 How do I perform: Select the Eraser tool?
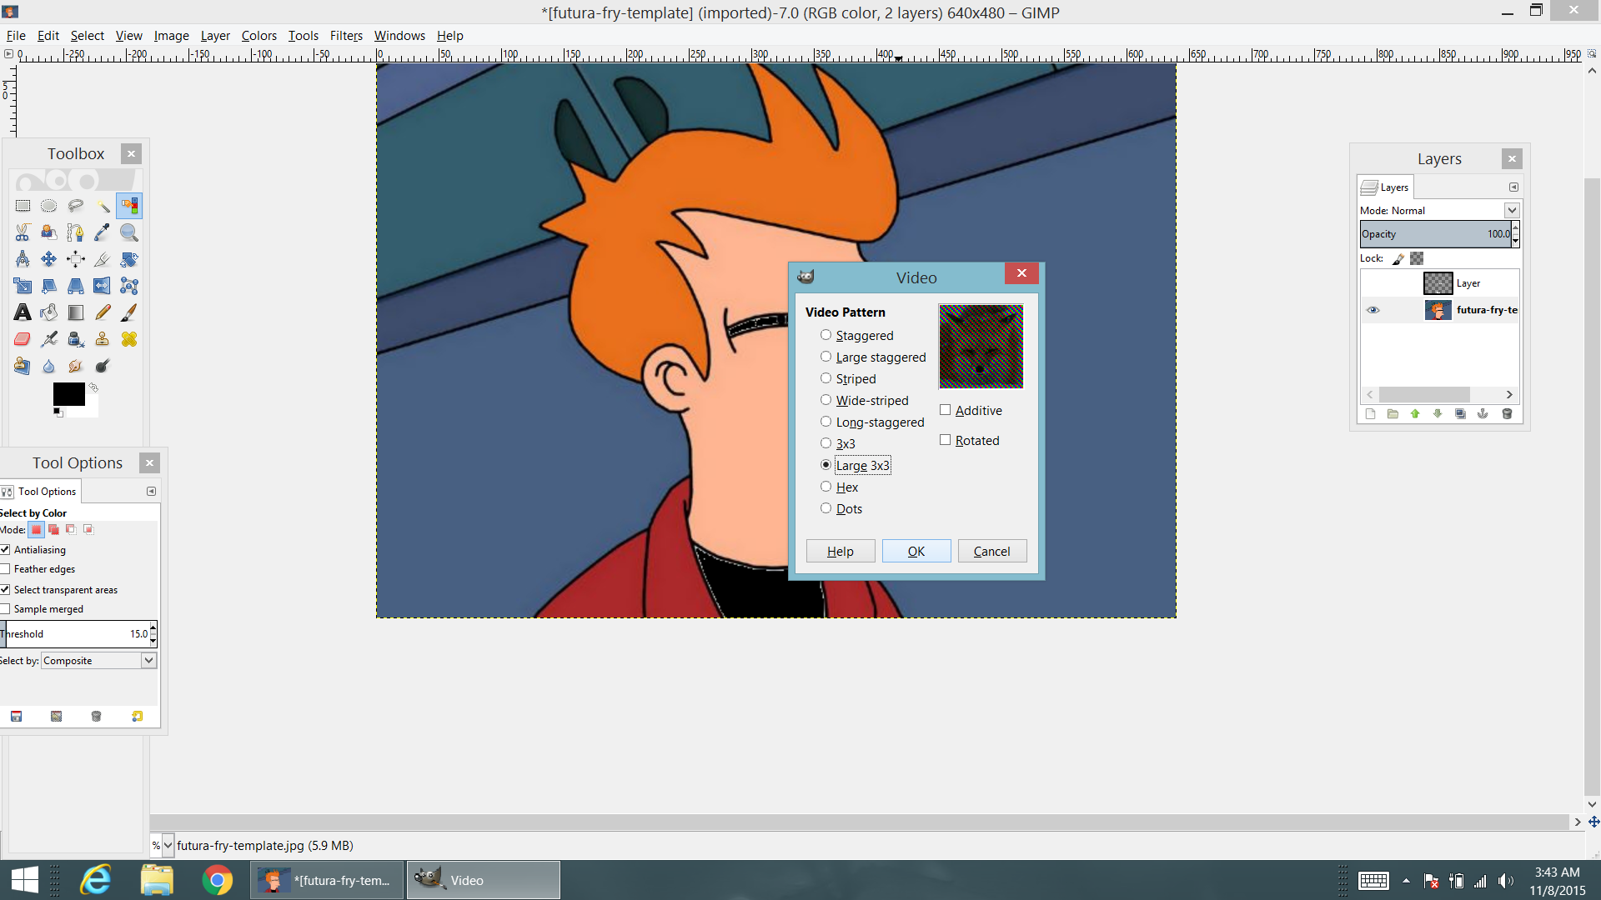coord(23,339)
